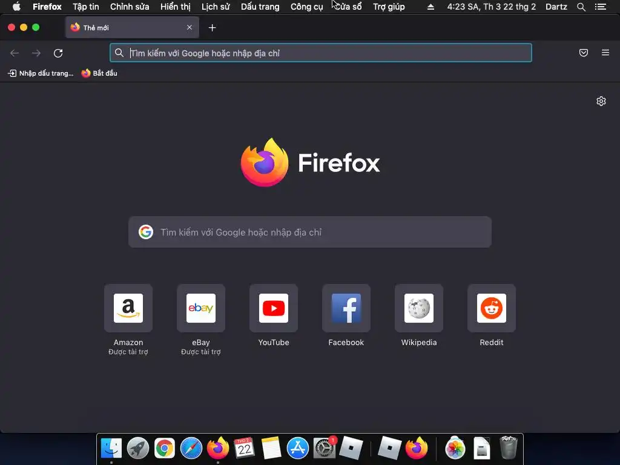Open the "Trợ giúp" menu
The height and width of the screenshot is (465, 620).
(389, 7)
